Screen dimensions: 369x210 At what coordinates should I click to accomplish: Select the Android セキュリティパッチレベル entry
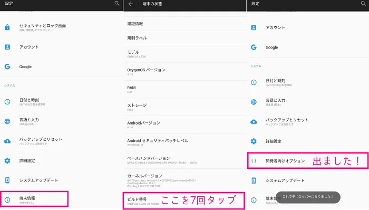click(184, 142)
